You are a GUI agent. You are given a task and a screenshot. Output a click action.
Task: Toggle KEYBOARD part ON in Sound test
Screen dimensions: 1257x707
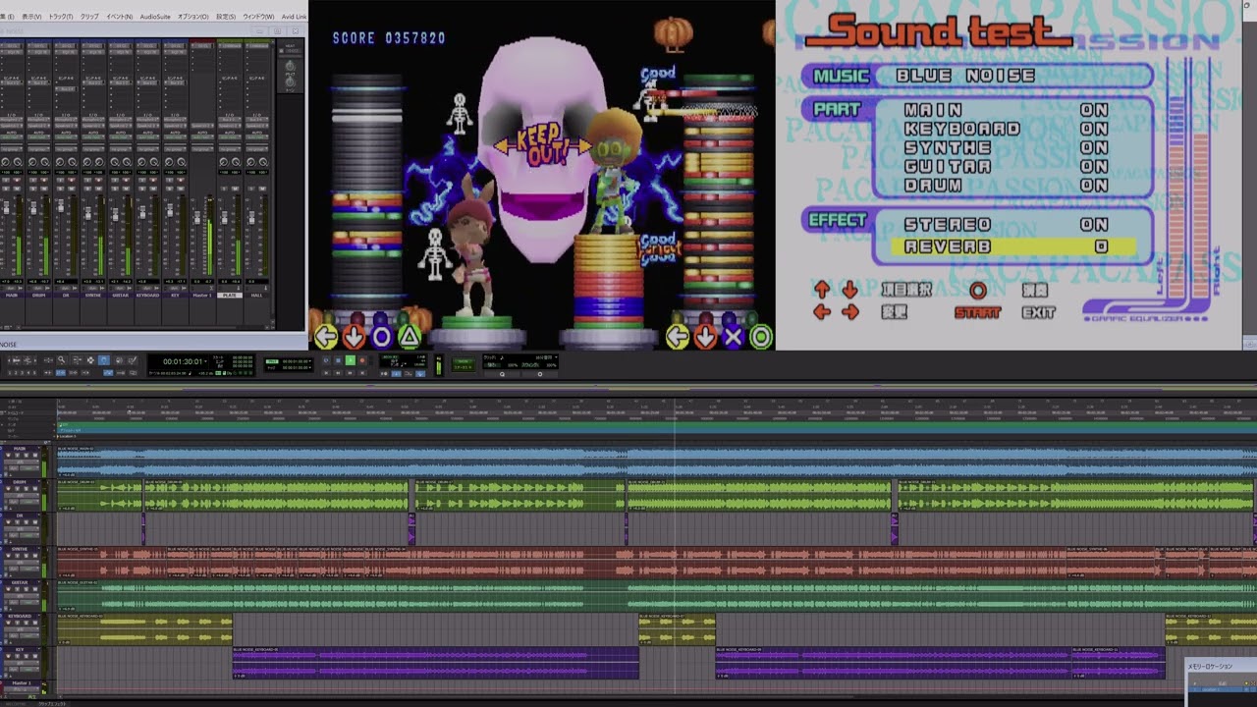pyautogui.click(x=1094, y=129)
